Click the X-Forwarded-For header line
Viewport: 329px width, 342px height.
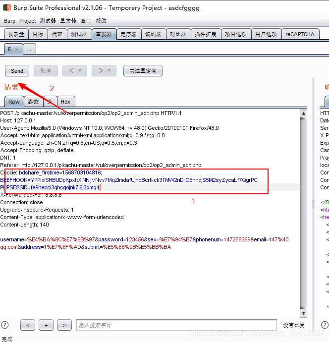(x=31, y=195)
